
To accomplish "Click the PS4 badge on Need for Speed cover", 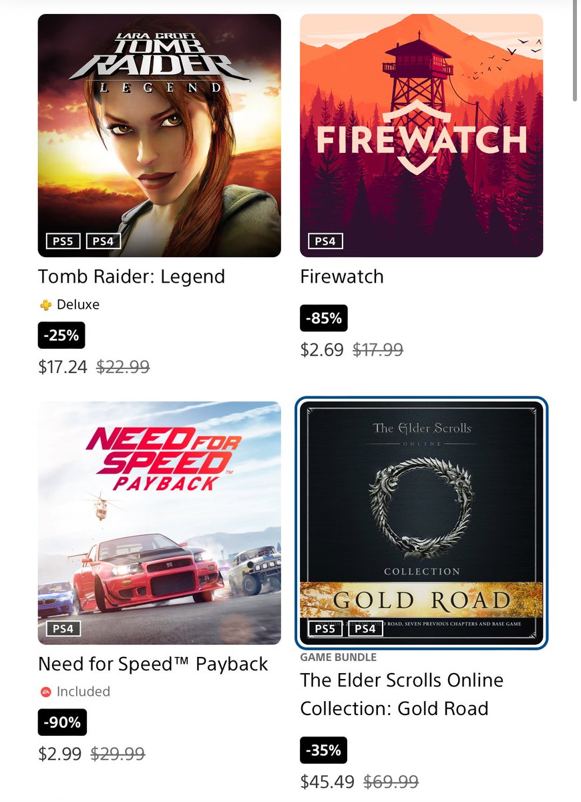I will pos(63,628).
